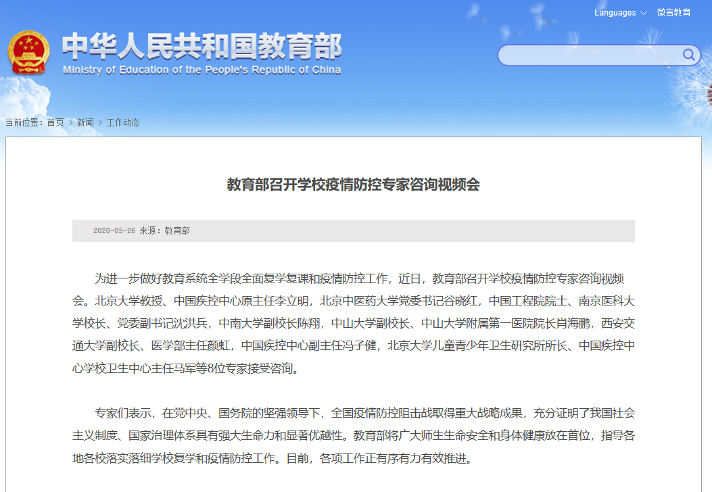Click the Ministry of Education English subtitle
Screen dimensions: 712x492
(201, 70)
